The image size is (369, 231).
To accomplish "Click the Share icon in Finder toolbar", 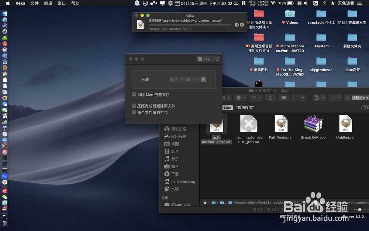I will pos(270,98).
